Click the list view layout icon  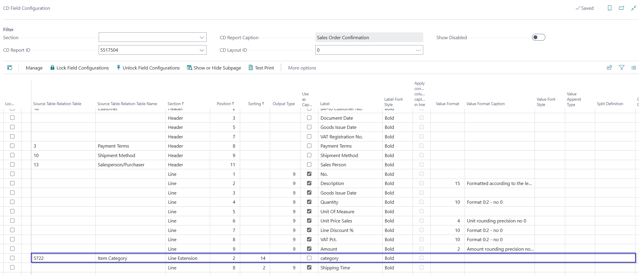[634, 68]
